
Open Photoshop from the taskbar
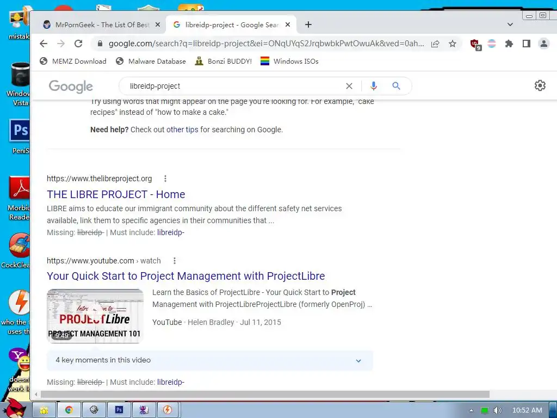coord(119,410)
